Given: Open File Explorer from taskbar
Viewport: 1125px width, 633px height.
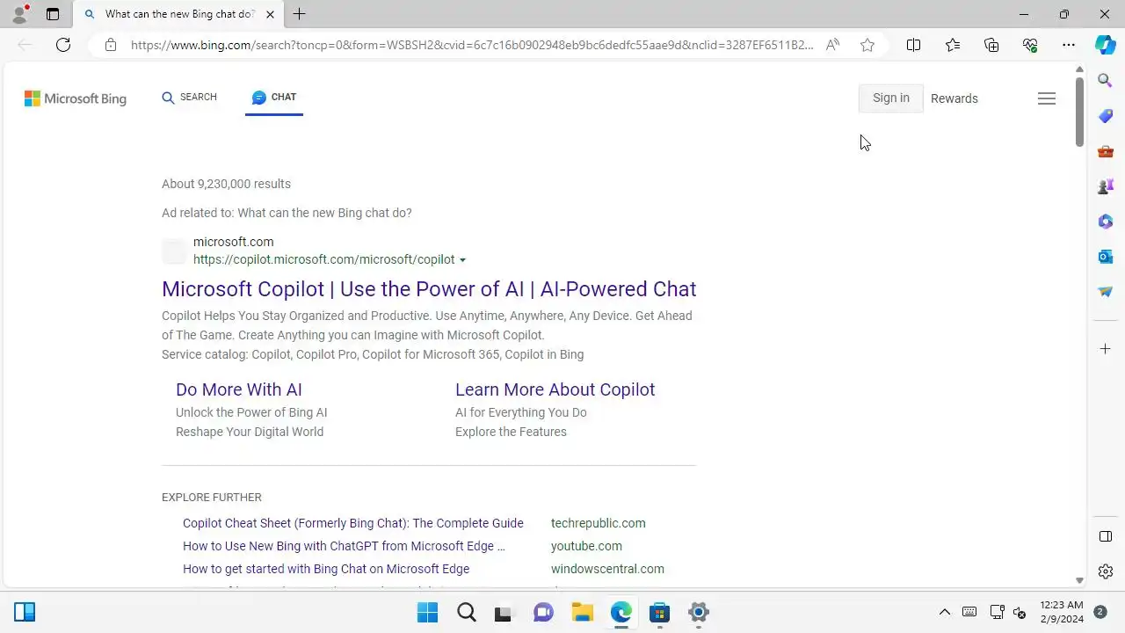Looking at the screenshot, I should click(582, 613).
